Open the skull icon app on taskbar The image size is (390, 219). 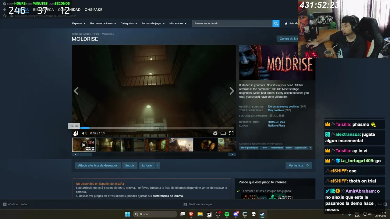[x=253, y=214]
